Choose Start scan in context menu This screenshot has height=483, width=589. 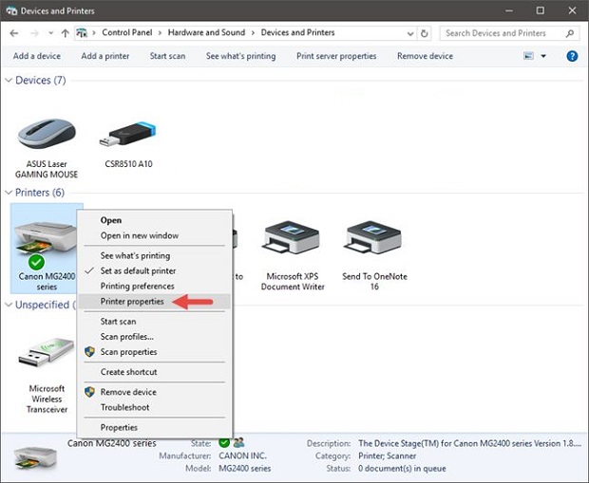pyautogui.click(x=155, y=322)
